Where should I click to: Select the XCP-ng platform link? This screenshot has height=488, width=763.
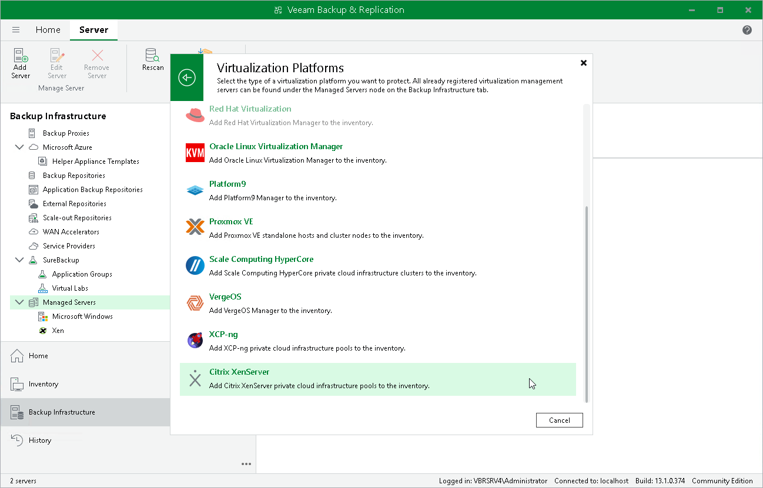tap(223, 334)
